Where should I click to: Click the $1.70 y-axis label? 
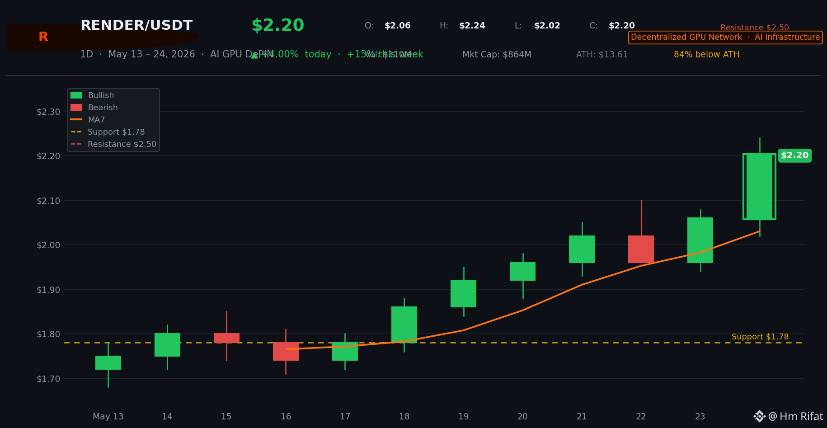[x=48, y=379]
